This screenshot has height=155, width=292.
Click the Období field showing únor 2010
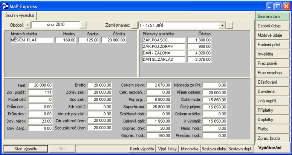click(56, 25)
